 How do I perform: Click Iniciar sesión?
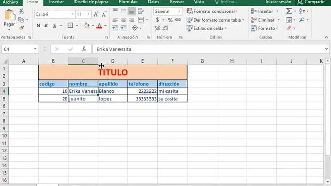[x=278, y=2]
